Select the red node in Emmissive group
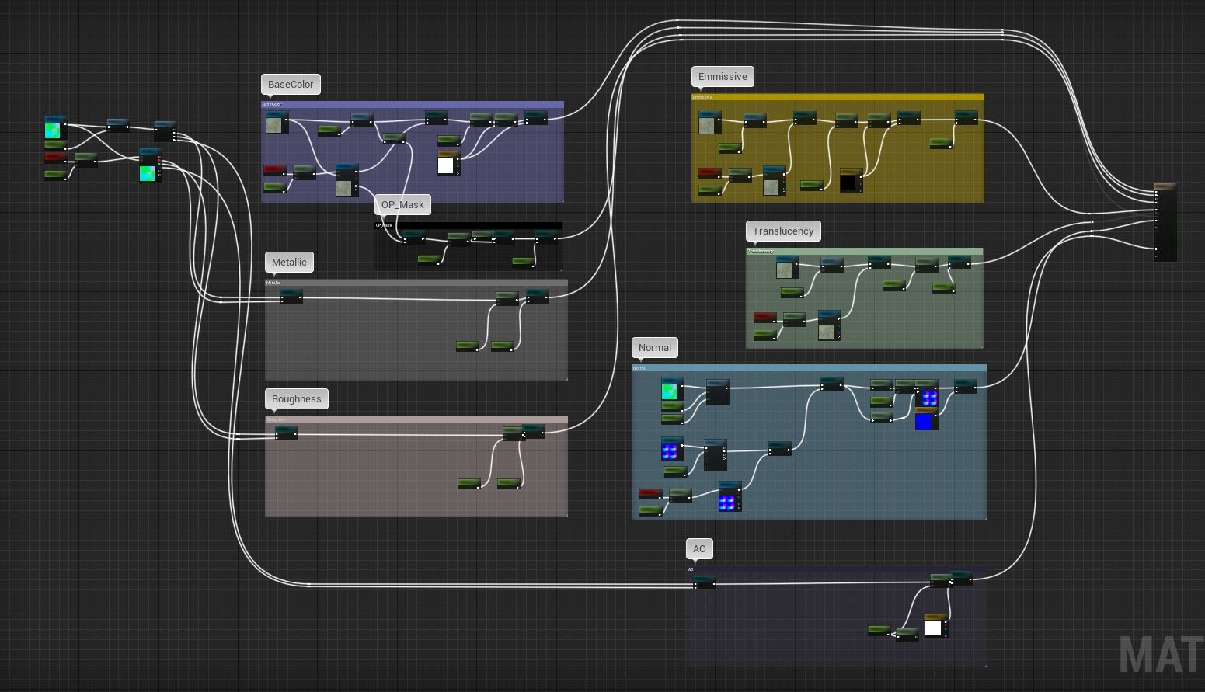 pyautogui.click(x=709, y=173)
